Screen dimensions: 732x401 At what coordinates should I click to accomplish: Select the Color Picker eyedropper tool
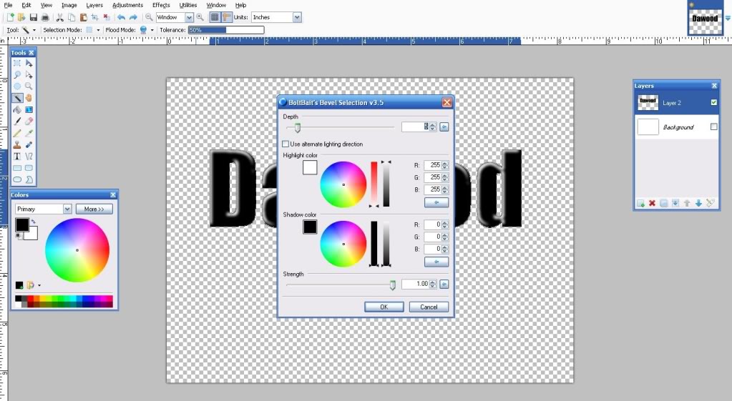tap(29, 133)
